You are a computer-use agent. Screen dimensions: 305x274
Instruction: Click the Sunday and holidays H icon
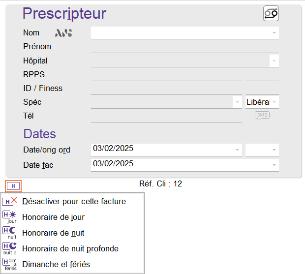(10, 264)
